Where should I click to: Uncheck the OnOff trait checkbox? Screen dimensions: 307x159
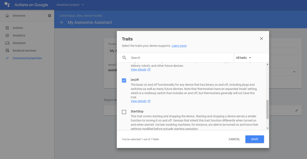124,80
